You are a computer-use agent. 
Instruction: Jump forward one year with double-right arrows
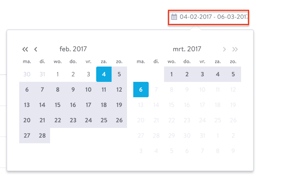point(235,49)
